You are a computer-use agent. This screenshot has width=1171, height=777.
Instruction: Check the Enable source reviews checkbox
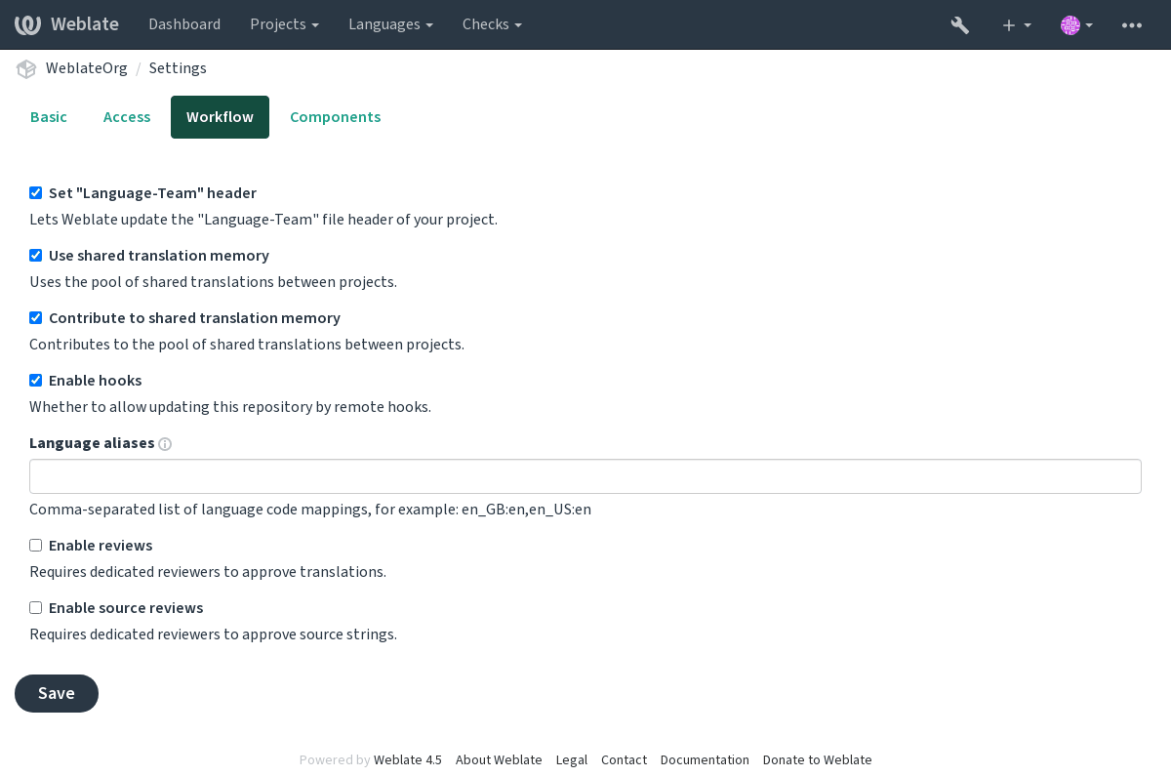click(35, 608)
